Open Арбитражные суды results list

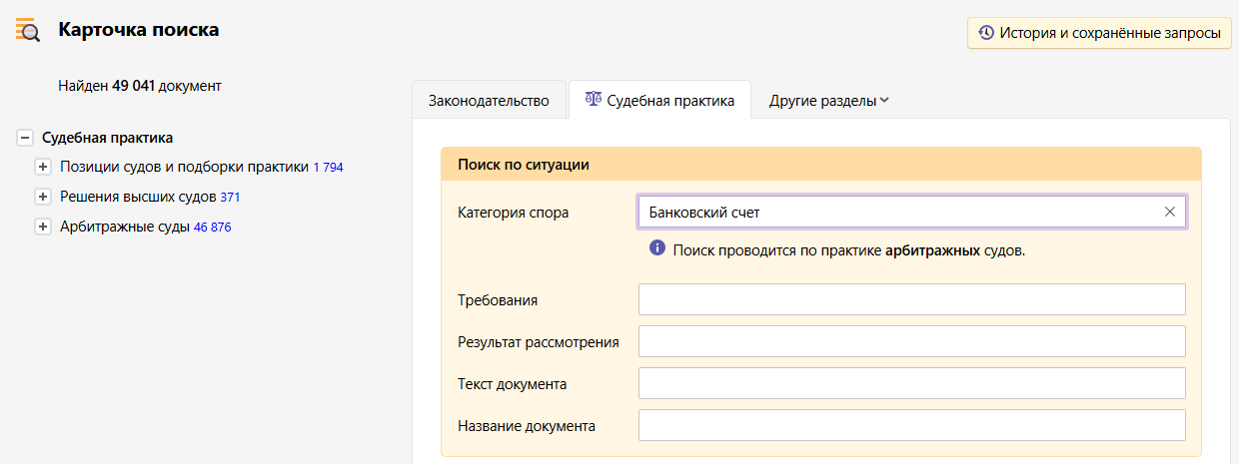click(125, 228)
